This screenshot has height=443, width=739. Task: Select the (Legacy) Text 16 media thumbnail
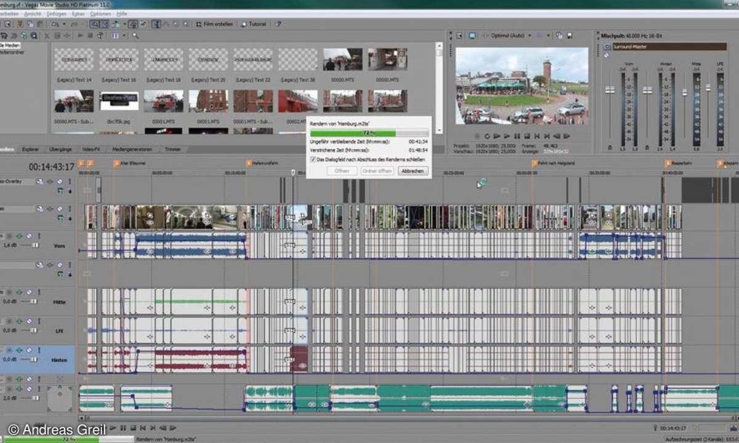click(119, 60)
